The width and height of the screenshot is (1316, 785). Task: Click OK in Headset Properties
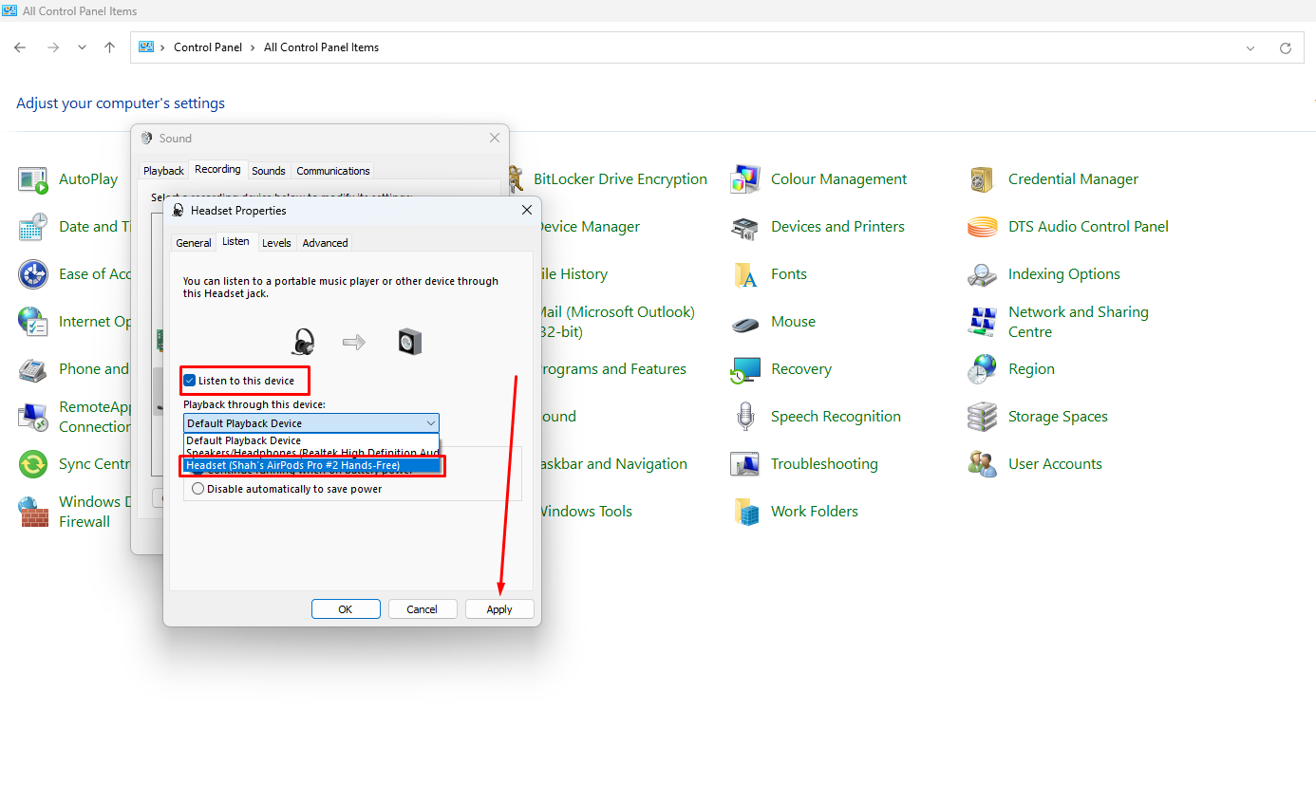point(346,609)
